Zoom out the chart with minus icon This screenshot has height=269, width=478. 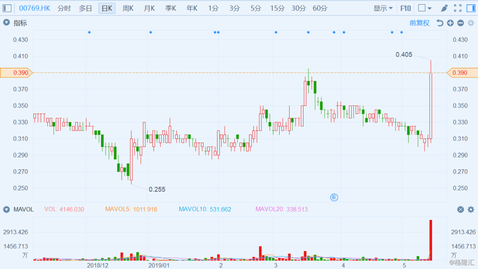click(x=461, y=23)
